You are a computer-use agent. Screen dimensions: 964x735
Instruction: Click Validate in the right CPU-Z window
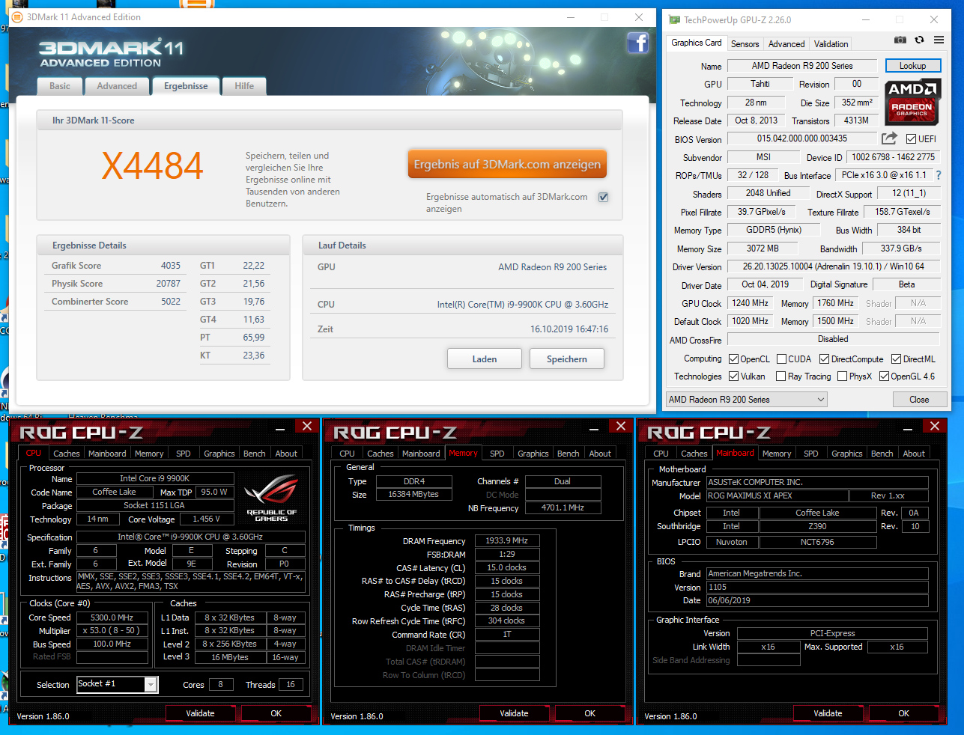(828, 713)
